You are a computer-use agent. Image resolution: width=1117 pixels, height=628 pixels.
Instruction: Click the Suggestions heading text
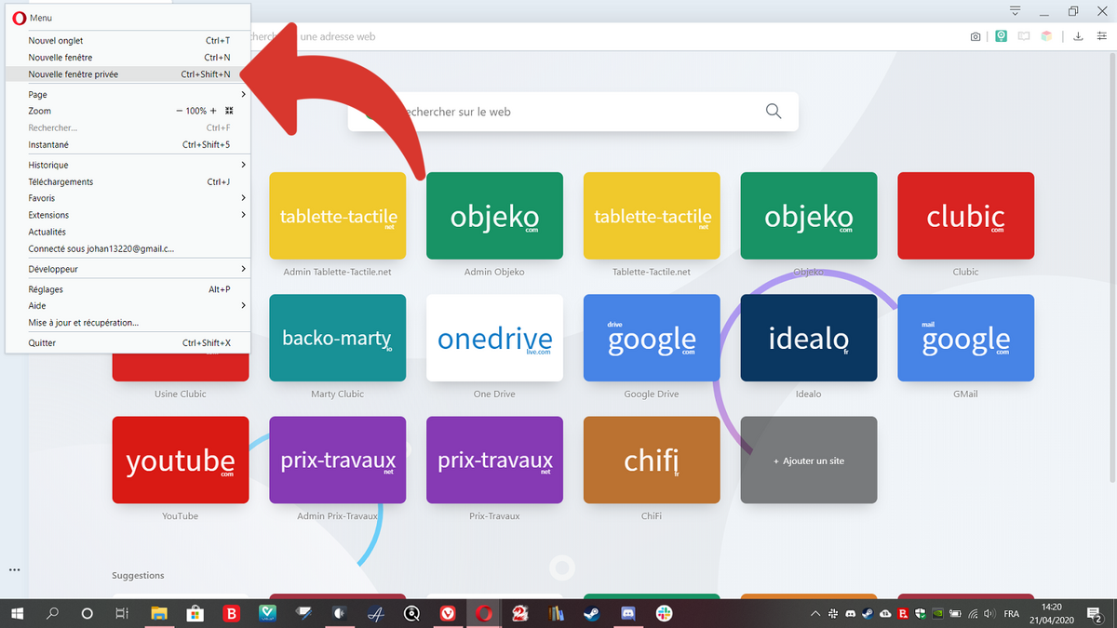[x=138, y=576]
